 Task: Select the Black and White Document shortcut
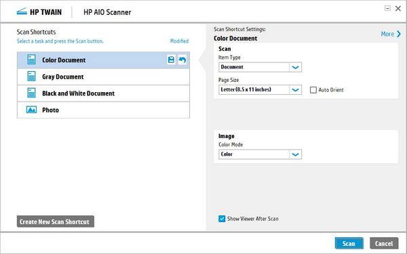(x=103, y=93)
